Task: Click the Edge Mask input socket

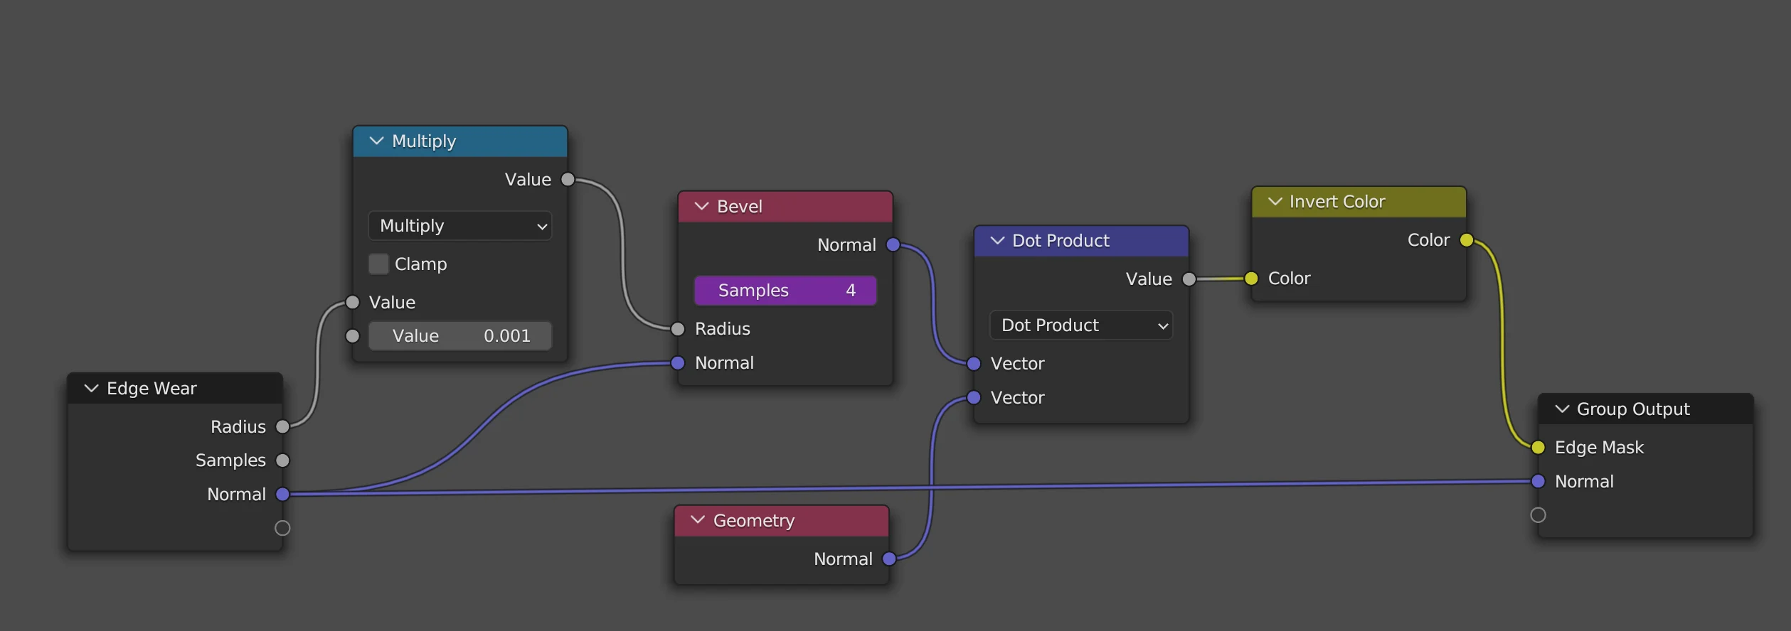Action: pyautogui.click(x=1538, y=447)
